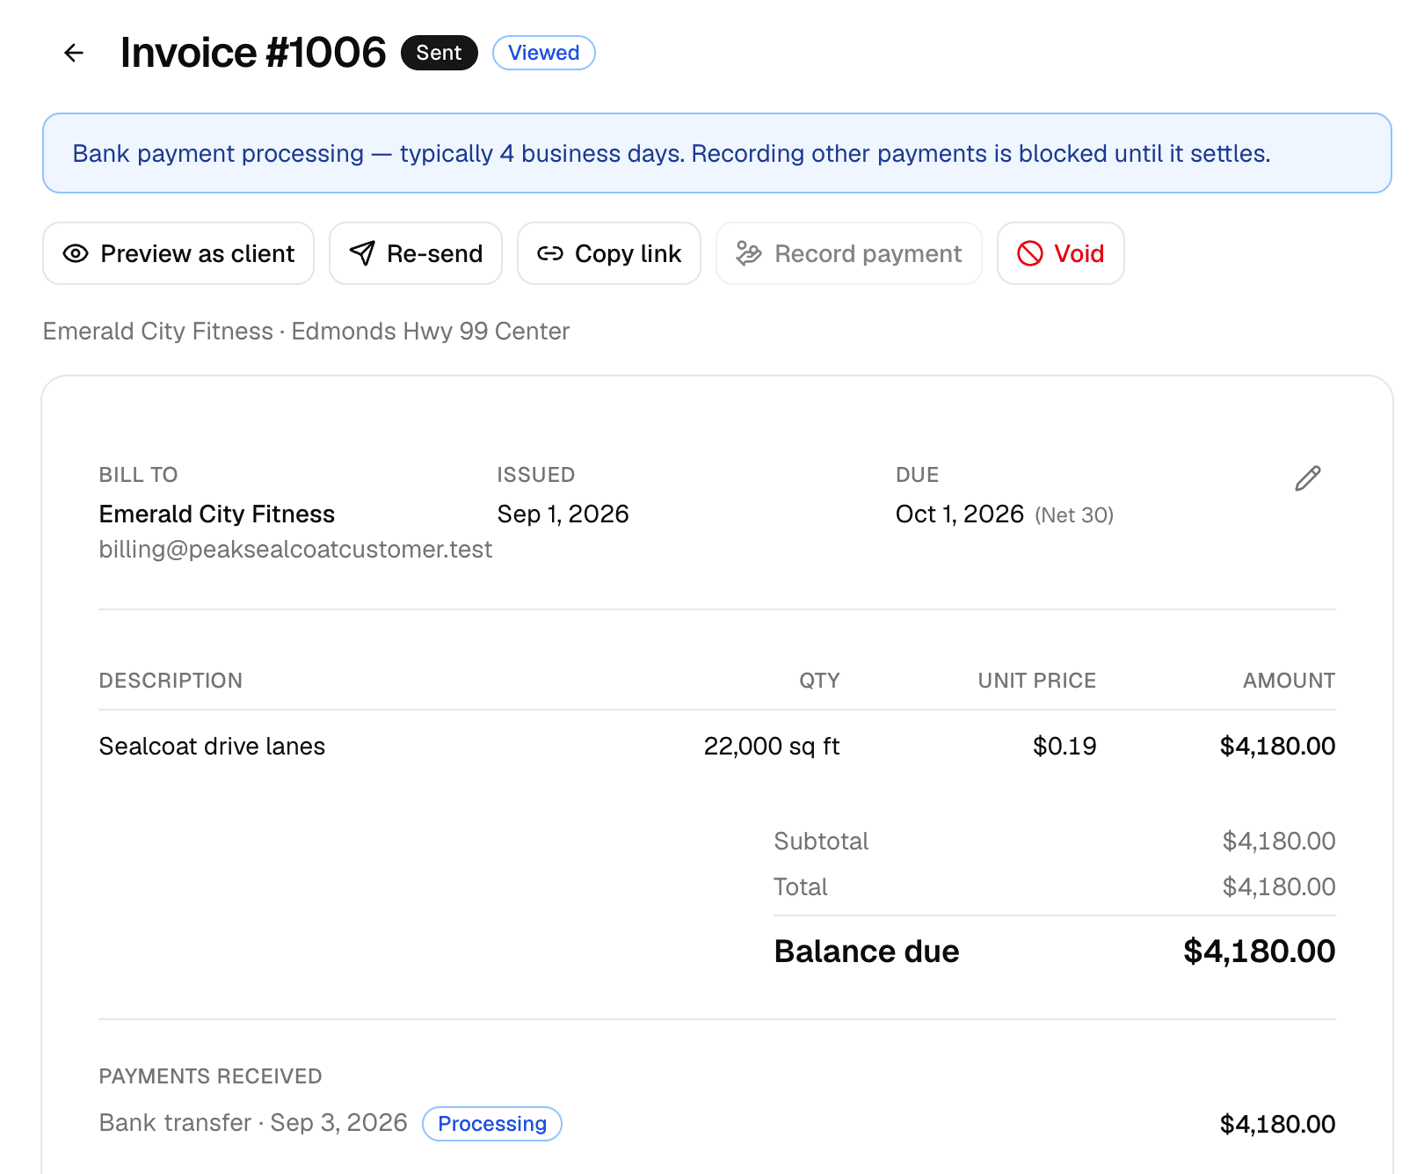Screen dimensions: 1424x1174
Task: Click the Preview as client button
Action: tap(178, 253)
